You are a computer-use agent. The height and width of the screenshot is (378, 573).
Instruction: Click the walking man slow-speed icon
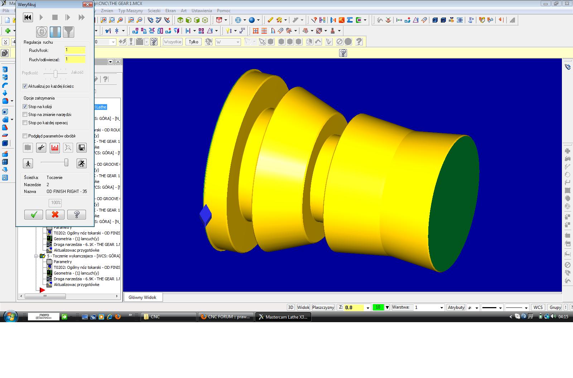(28, 163)
